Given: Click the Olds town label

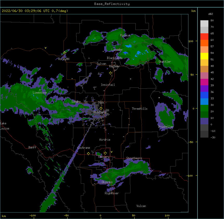Looking at the screenshot, I should (101, 102).
